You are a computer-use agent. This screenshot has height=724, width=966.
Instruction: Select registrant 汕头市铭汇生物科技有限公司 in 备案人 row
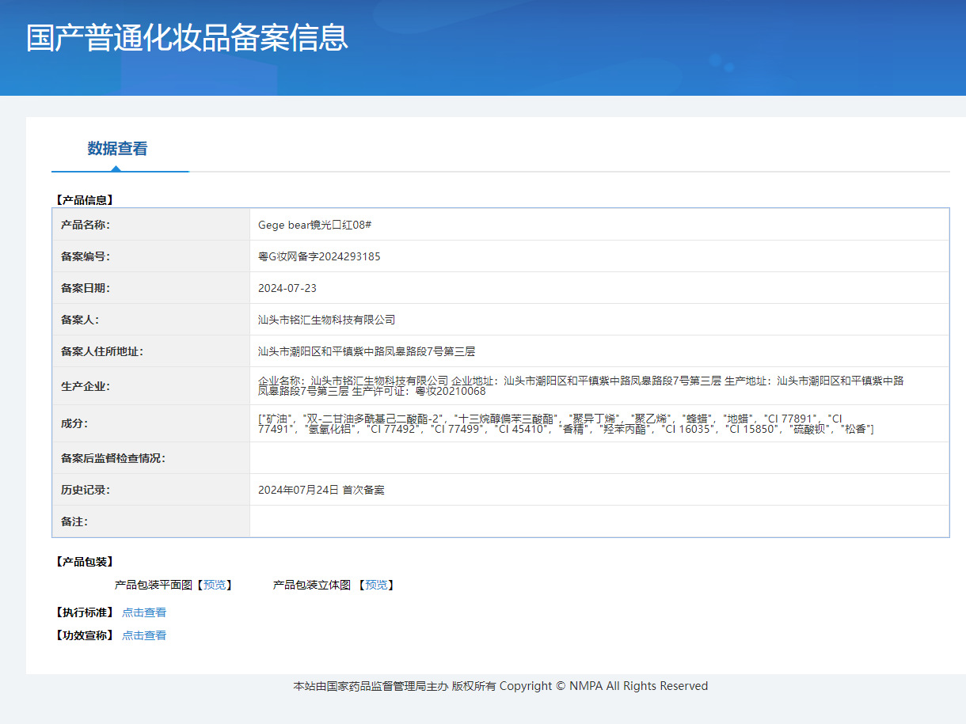[326, 320]
